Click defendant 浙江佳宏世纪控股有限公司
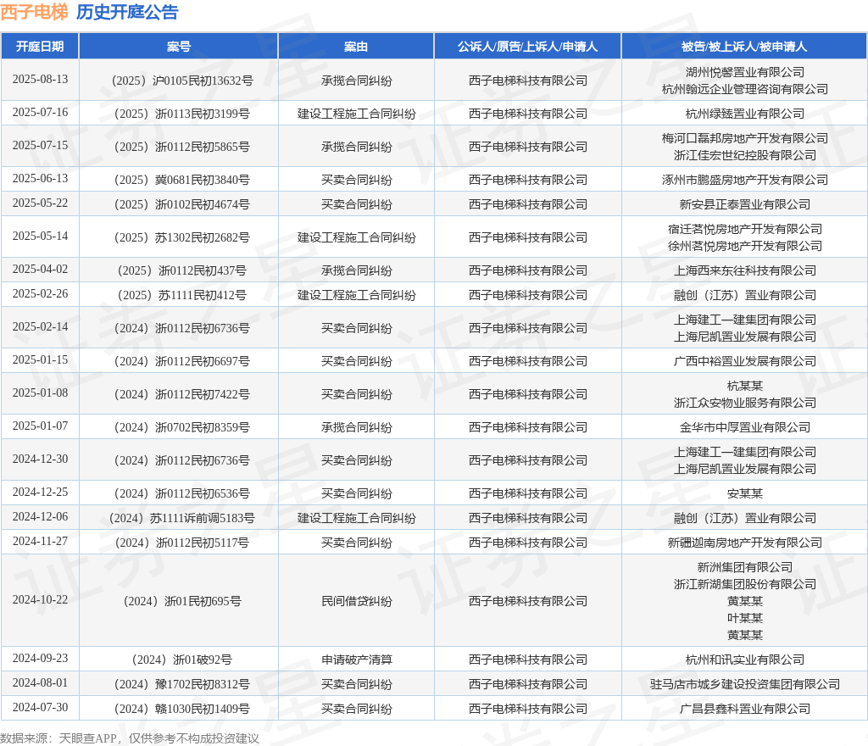This screenshot has height=746, width=868. click(x=744, y=155)
